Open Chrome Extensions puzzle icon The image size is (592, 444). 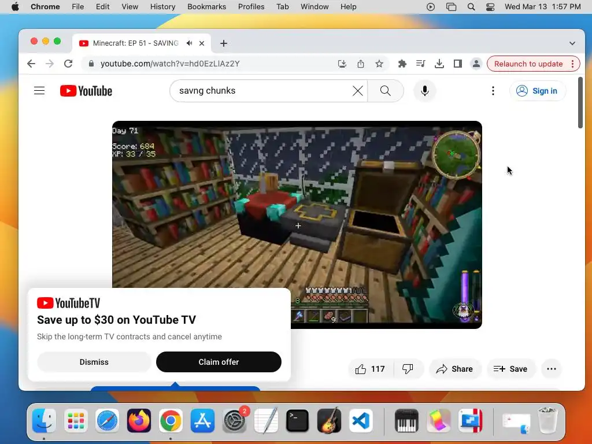click(402, 64)
